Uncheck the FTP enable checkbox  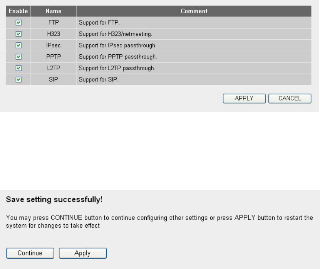coord(18,22)
